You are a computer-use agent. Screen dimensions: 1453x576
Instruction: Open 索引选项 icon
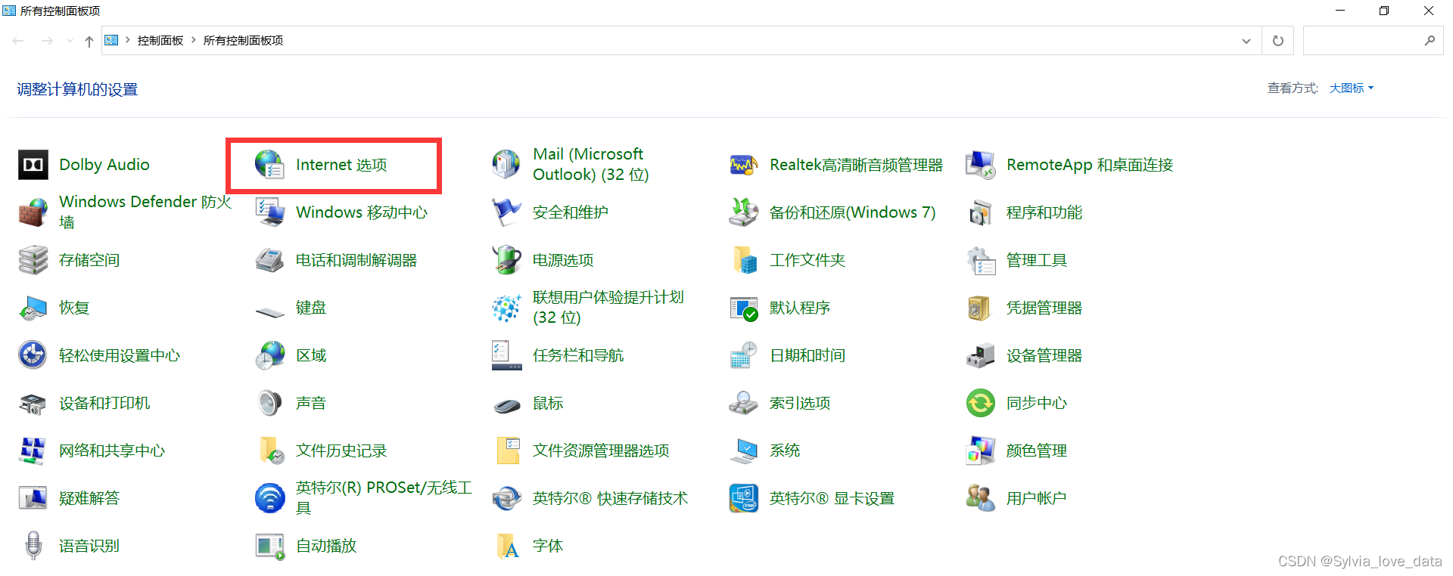(x=744, y=403)
